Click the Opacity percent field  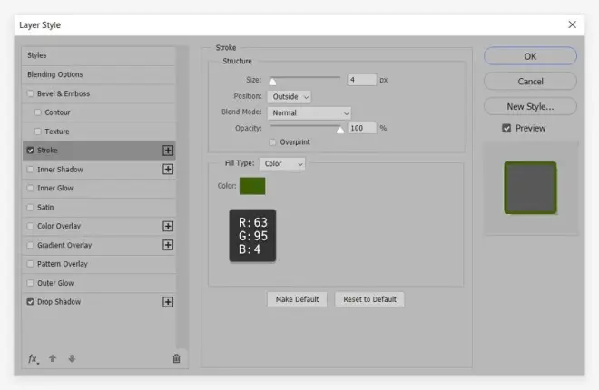click(x=362, y=128)
